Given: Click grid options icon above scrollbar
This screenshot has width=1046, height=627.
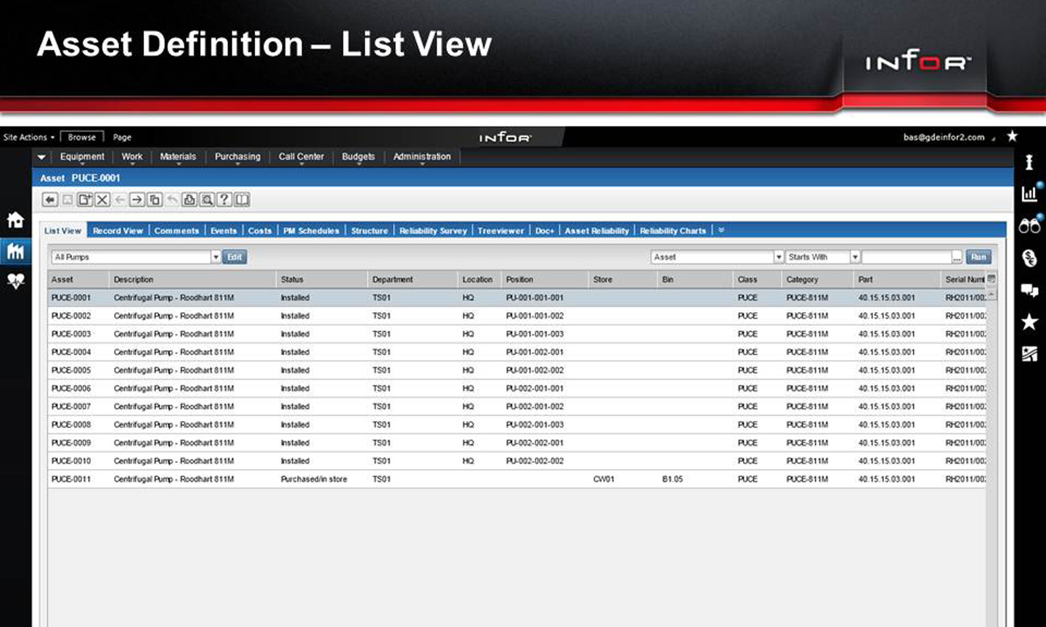Looking at the screenshot, I should coord(992,279).
